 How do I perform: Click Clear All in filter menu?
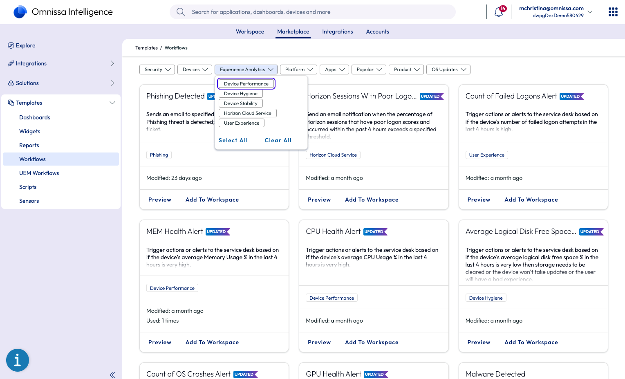278,140
